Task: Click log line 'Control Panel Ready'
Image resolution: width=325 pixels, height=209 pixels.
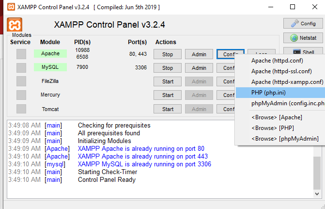Action: pyautogui.click(x=107, y=180)
